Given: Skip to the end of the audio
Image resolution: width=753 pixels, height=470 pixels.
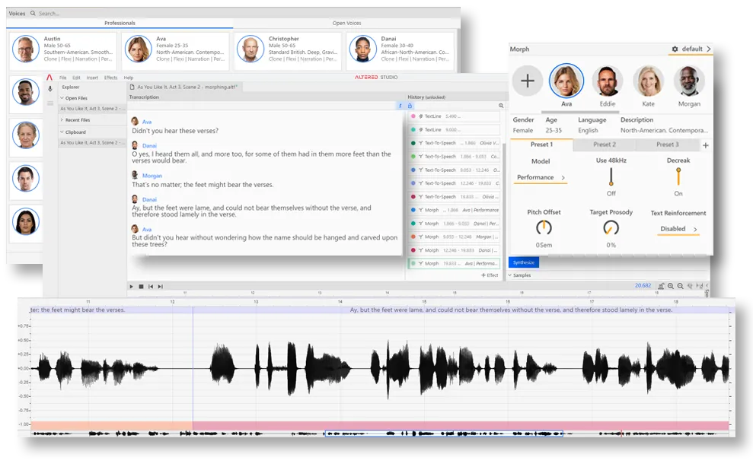Looking at the screenshot, I should 161,286.
